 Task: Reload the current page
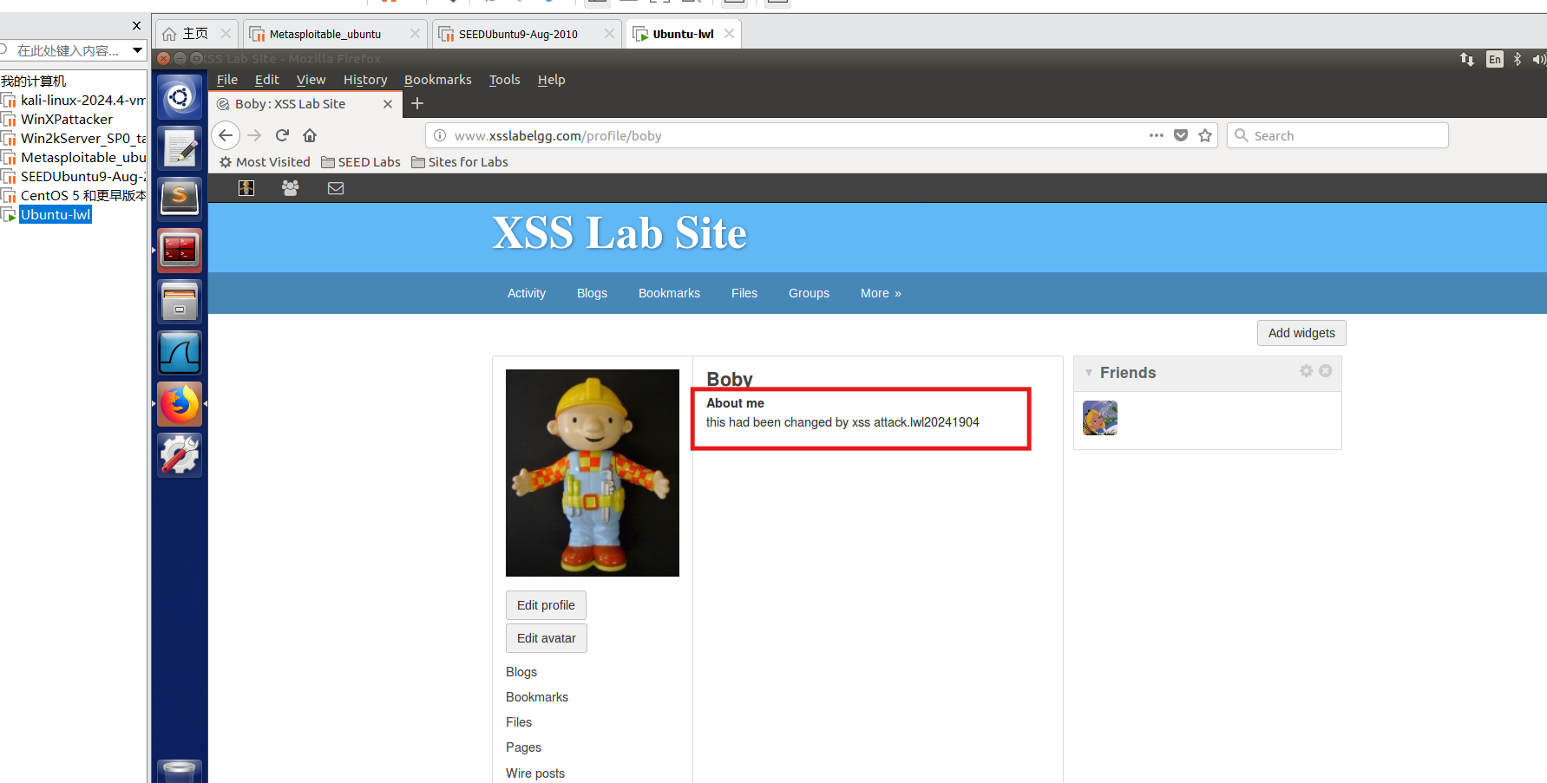coord(282,135)
